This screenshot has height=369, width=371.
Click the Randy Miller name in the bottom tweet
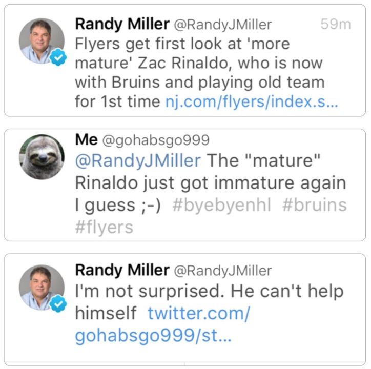pyautogui.click(x=122, y=270)
